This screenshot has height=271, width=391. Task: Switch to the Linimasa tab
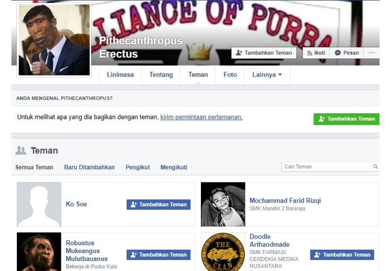click(120, 75)
